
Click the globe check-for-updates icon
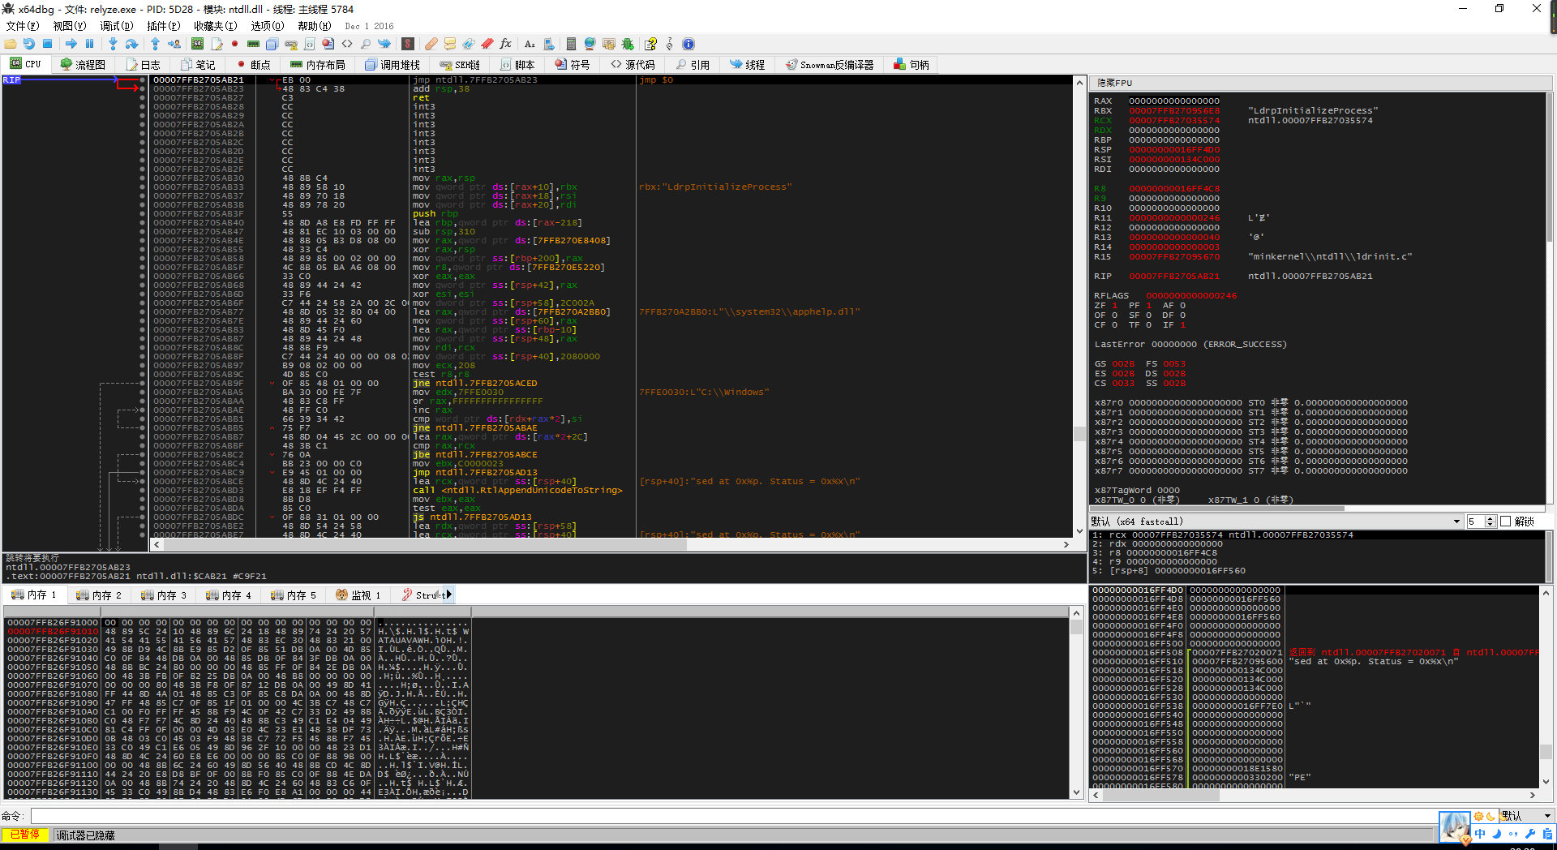(590, 44)
